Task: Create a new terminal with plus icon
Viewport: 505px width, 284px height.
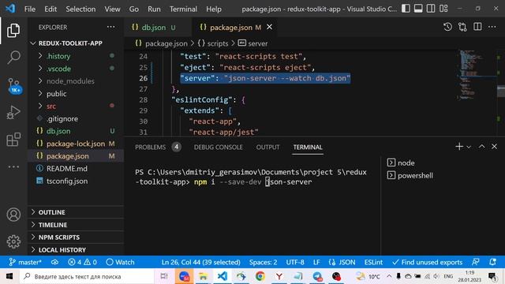Action: point(459,147)
